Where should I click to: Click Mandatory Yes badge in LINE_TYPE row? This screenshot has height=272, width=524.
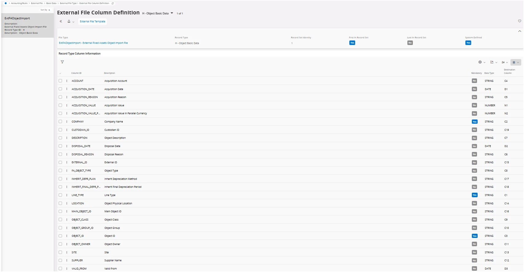click(475, 195)
